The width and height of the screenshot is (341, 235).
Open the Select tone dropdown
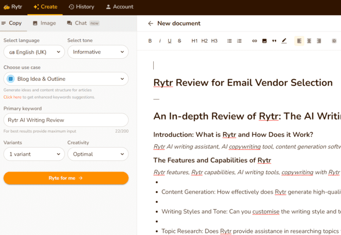pyautogui.click(x=98, y=52)
